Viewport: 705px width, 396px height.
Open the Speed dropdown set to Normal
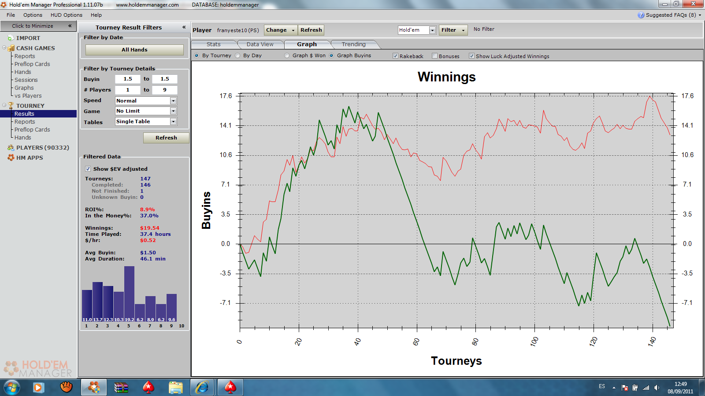(x=146, y=101)
